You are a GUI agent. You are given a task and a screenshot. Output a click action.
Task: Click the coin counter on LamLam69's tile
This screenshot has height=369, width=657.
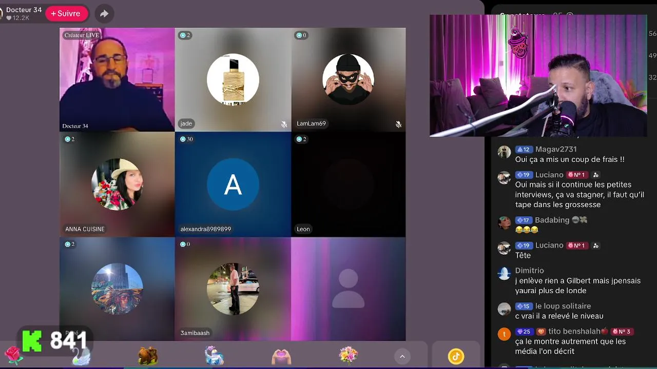[x=301, y=35]
